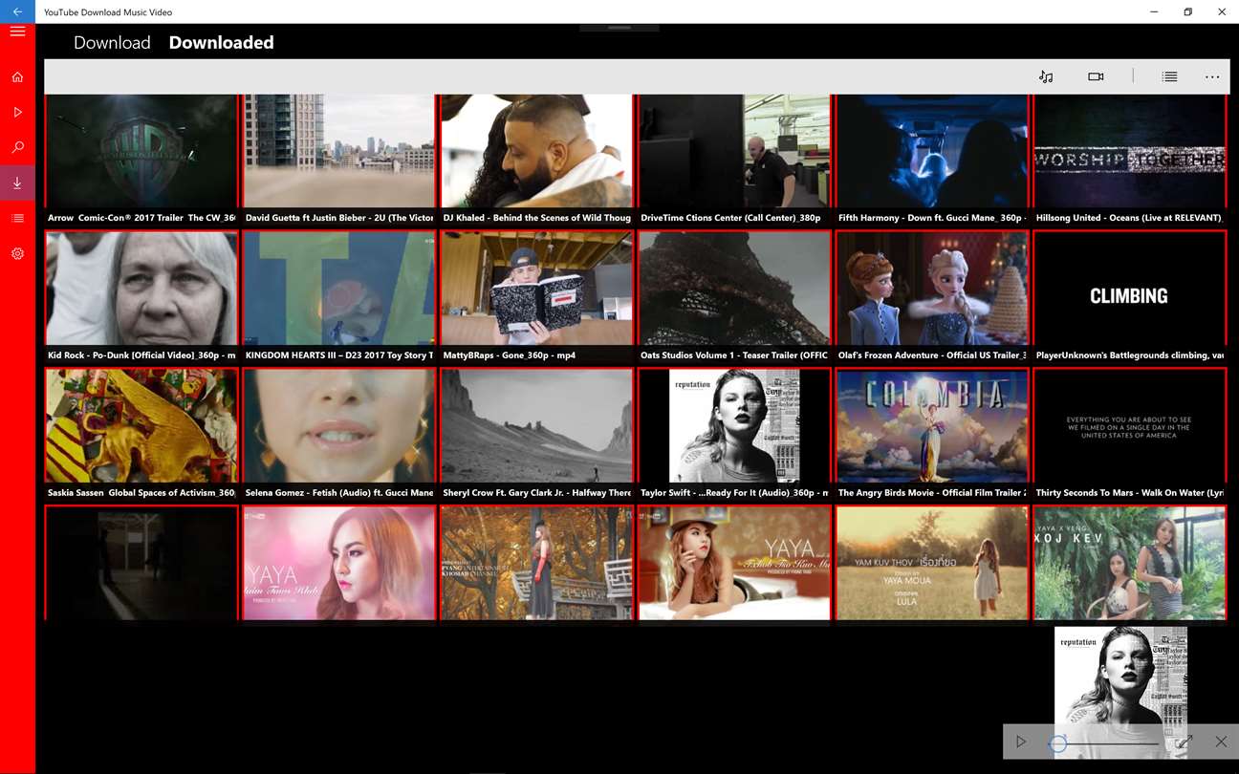
Task: Open the Xoj Kev two women thumbnail
Action: tap(1130, 564)
